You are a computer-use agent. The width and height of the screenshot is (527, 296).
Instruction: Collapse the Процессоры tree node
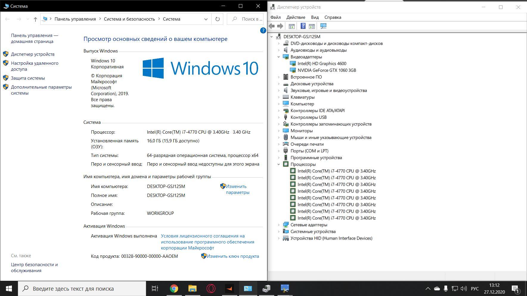(x=279, y=164)
